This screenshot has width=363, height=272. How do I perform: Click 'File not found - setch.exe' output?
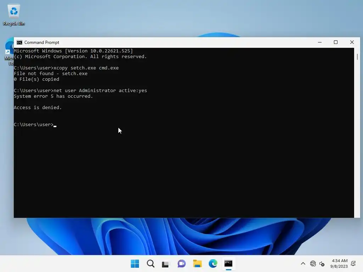pyautogui.click(x=51, y=74)
